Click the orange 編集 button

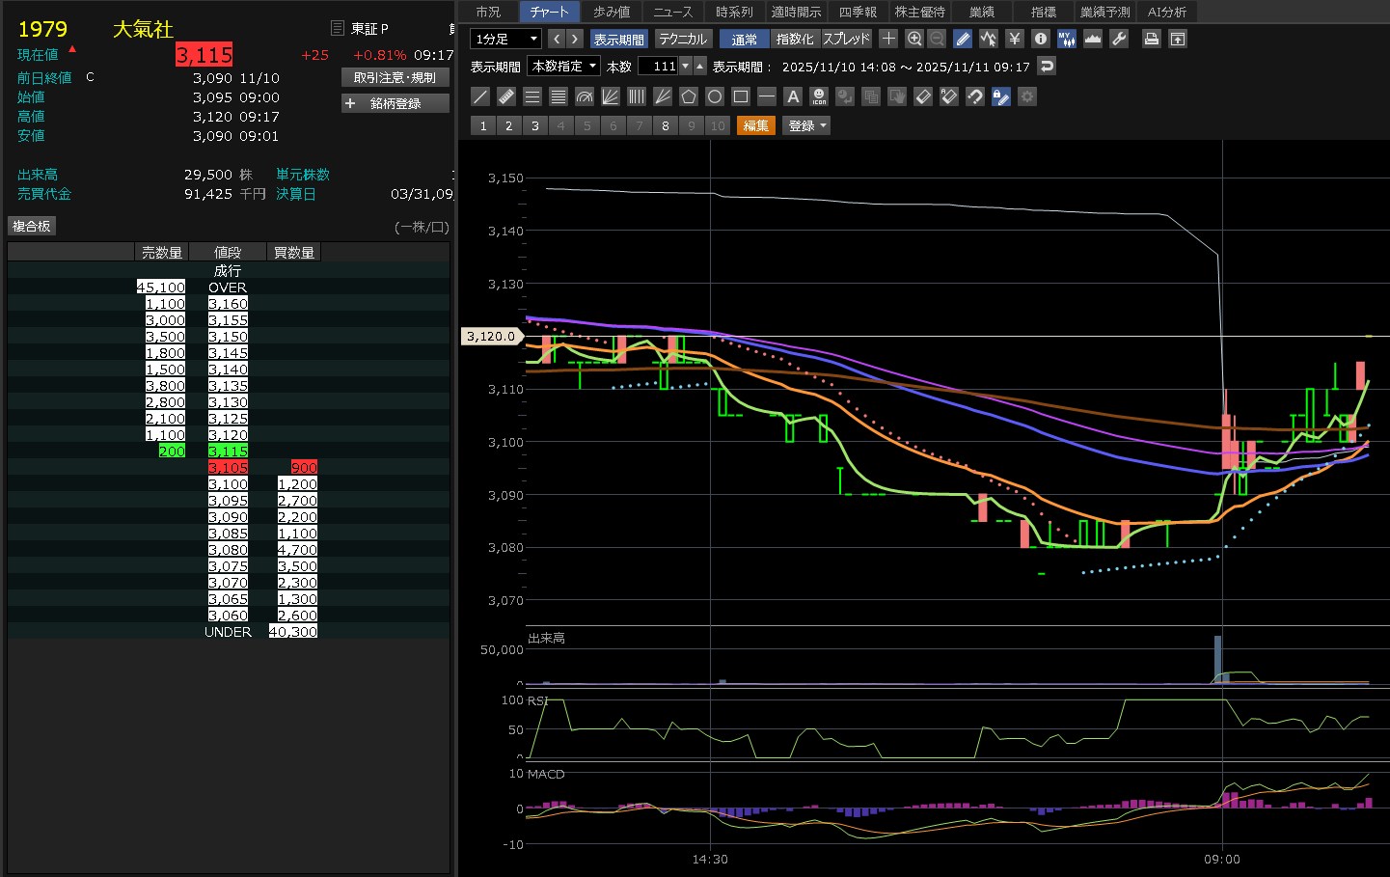pos(756,125)
